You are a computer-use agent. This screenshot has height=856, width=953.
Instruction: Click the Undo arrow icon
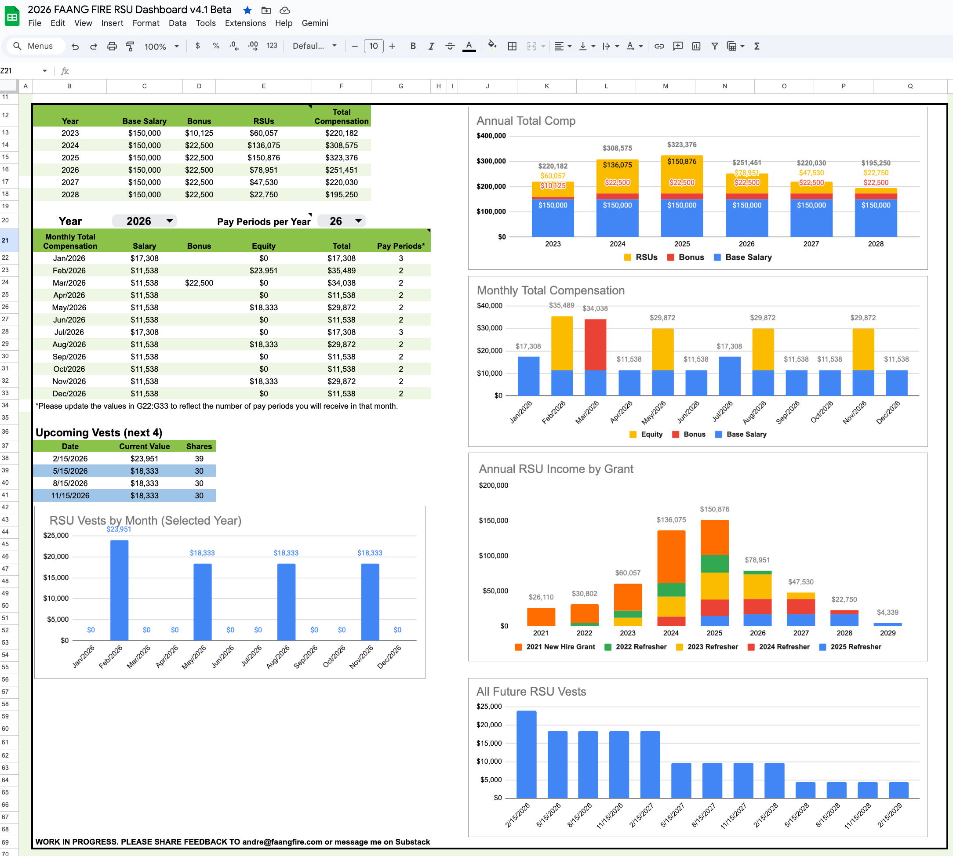[x=75, y=46]
